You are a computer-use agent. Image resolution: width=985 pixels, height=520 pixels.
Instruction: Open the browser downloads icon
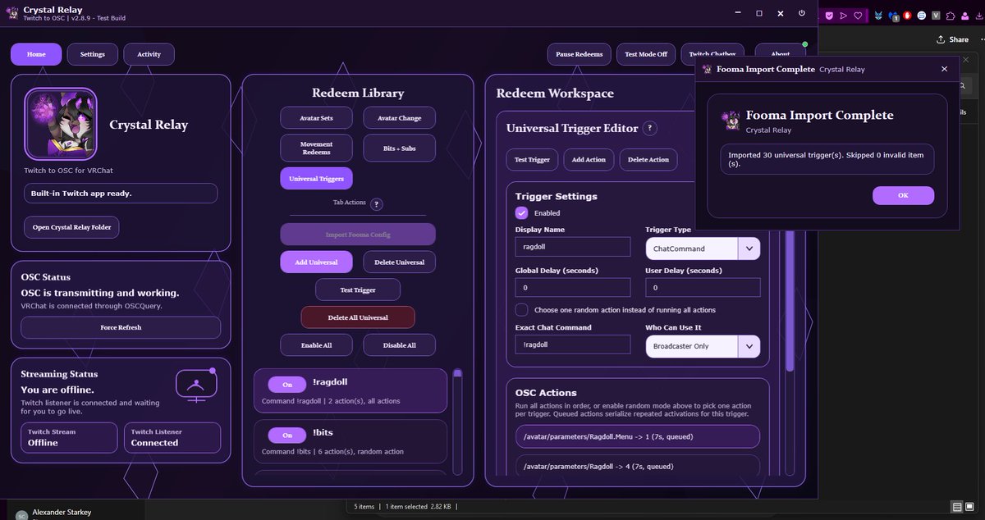coord(978,16)
